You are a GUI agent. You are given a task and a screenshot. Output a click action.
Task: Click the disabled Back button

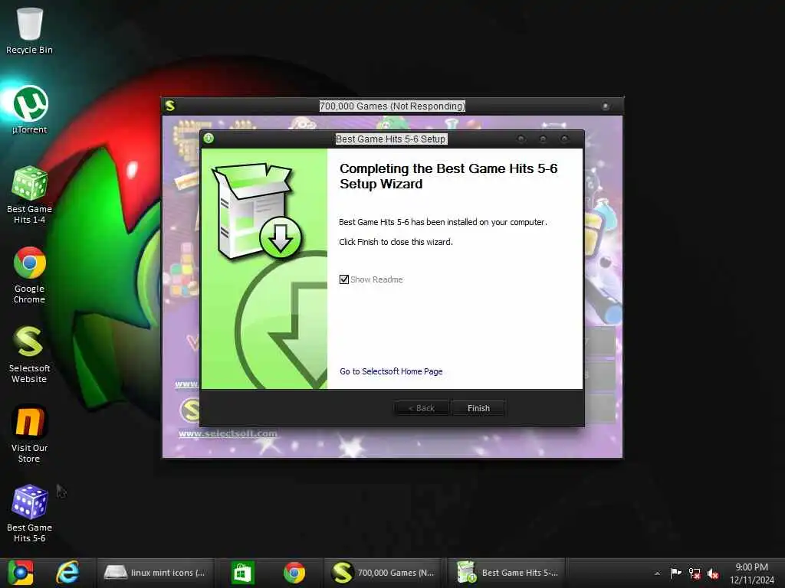click(421, 408)
